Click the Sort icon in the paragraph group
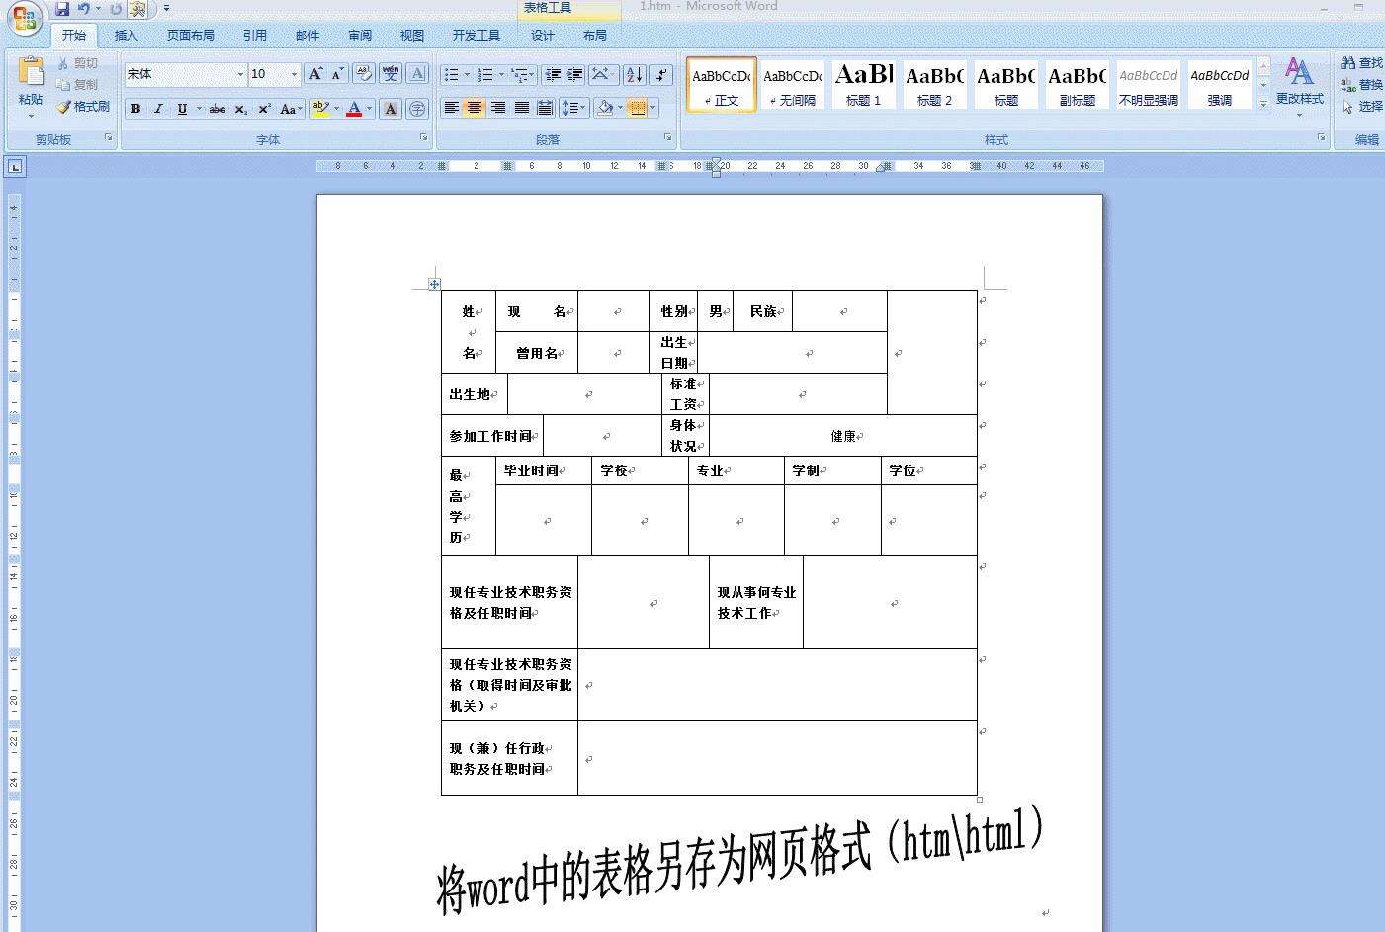This screenshot has width=1385, height=932. [634, 75]
